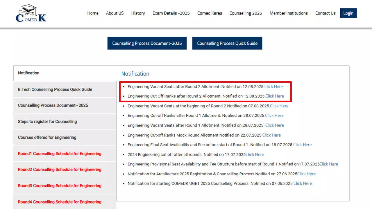Click Here for Cut-off Ranks after Round 1
Viewport: 372px width, 209px height.
[274, 116]
